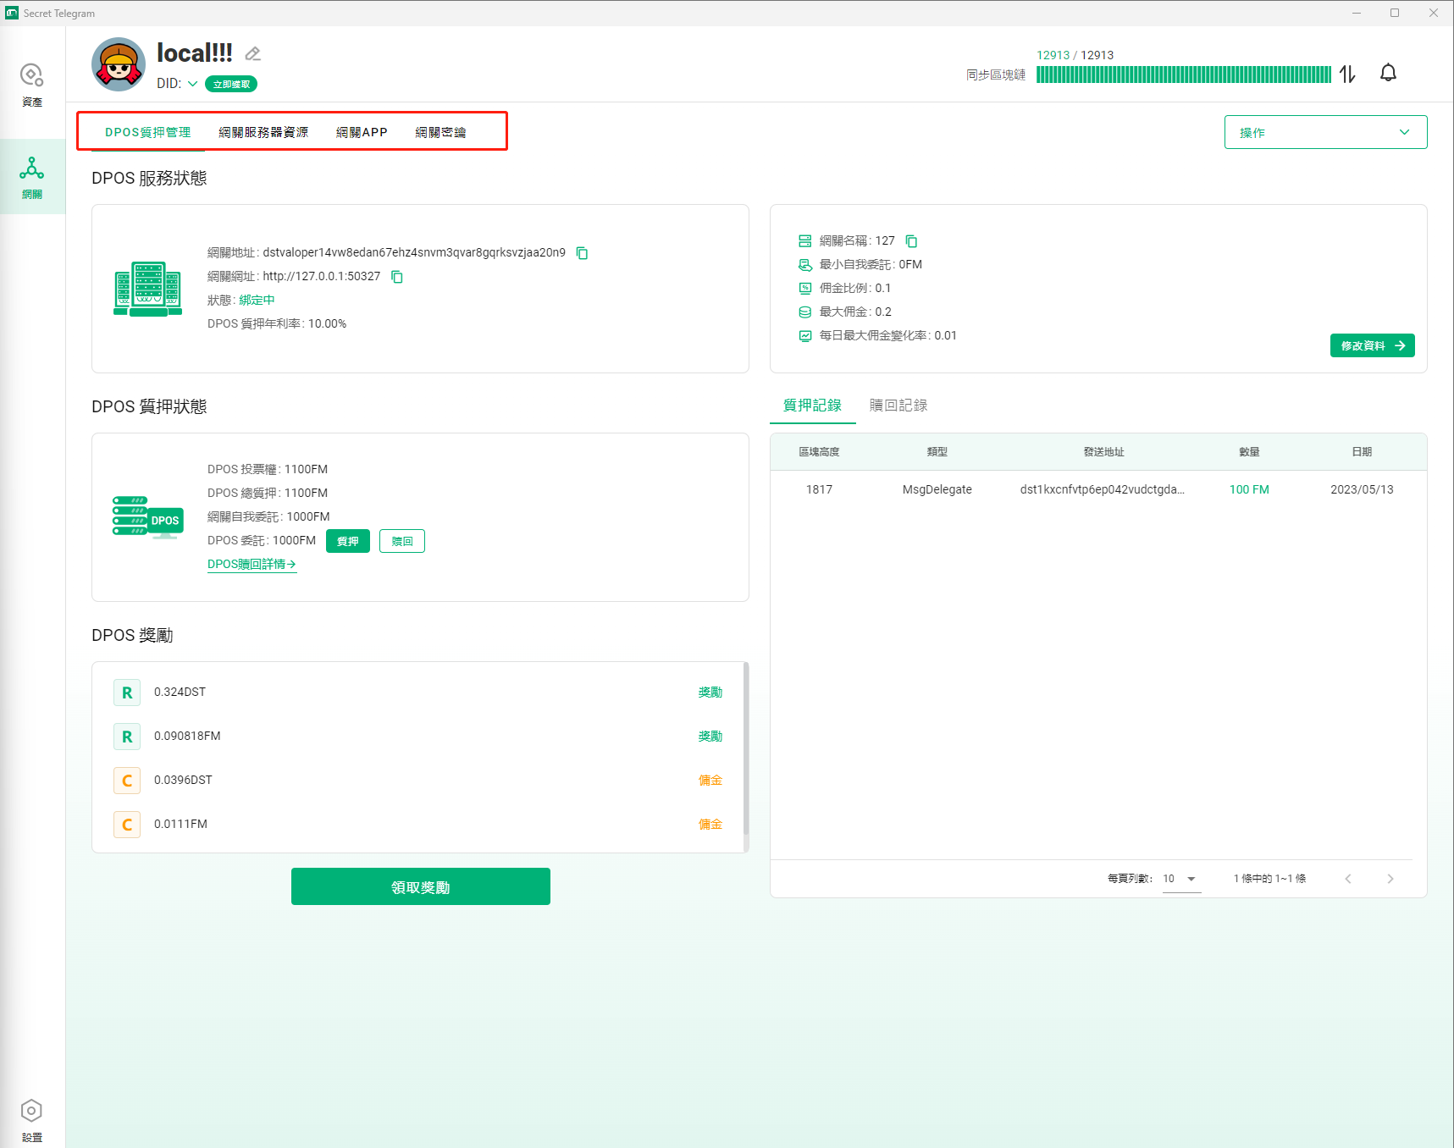Screen dimensions: 1454x1148
Task: Click the minimum self-delegation (最小自我委託) icon
Action: [x=805, y=265]
